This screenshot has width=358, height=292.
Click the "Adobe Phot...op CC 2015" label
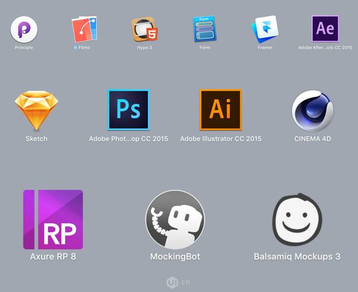[129, 139]
